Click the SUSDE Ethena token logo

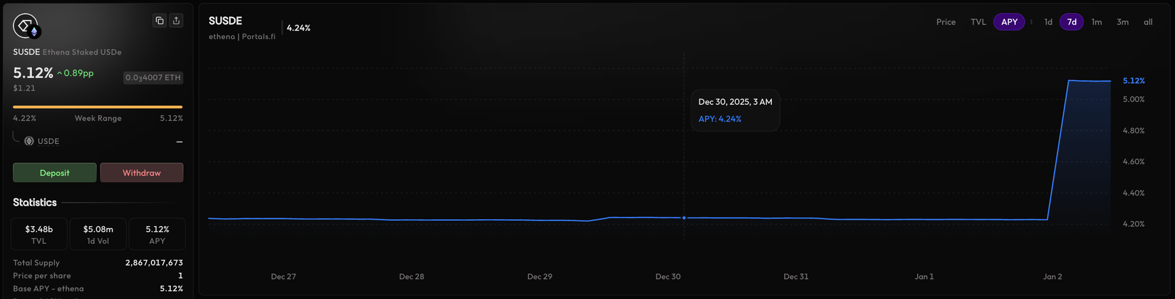25,26
